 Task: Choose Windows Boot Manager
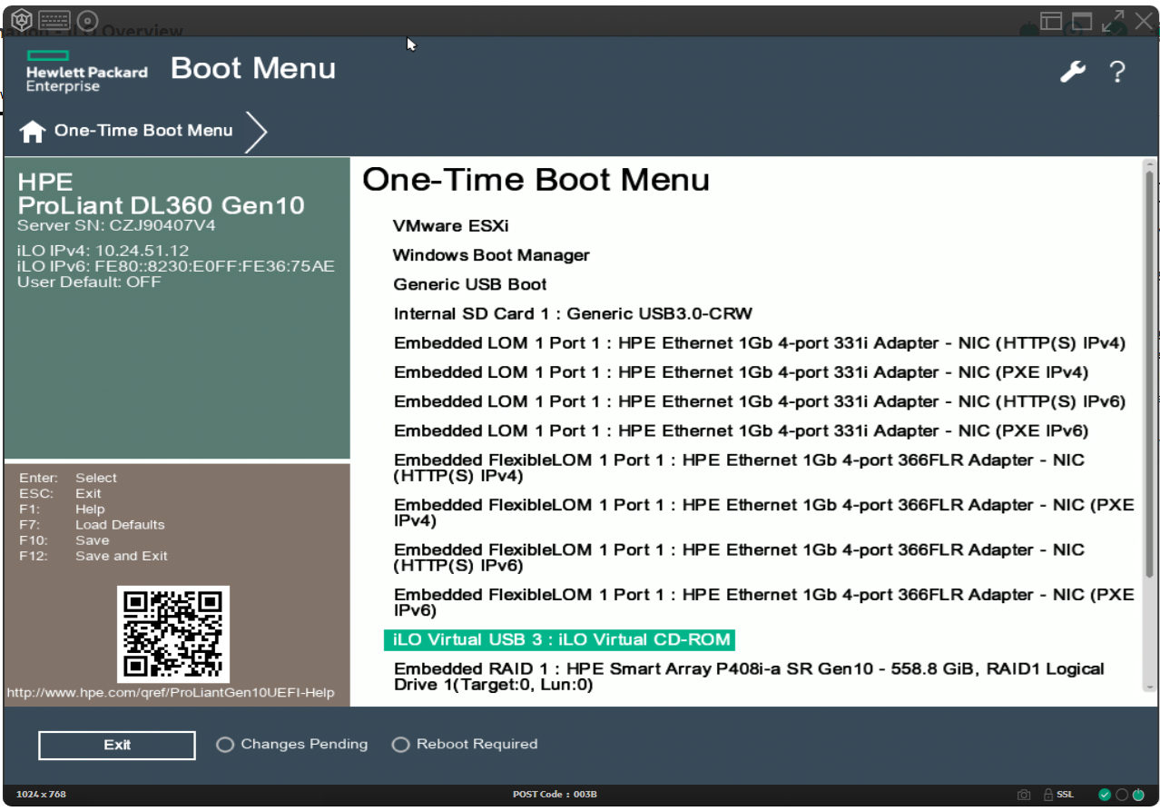pos(491,255)
